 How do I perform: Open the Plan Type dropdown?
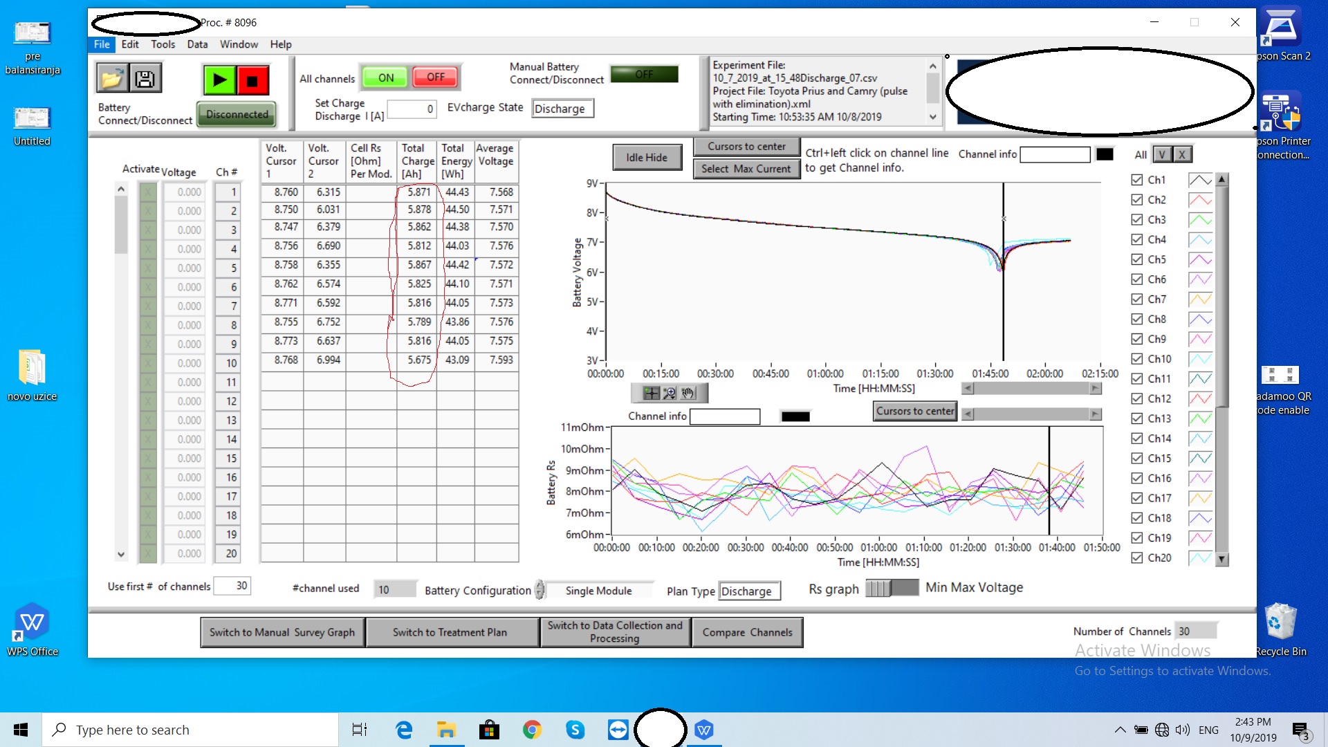(749, 591)
